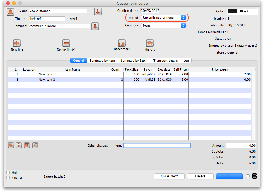Click the down arrow icon beside Name field
The height and width of the screenshot is (191, 264).
click(98, 12)
